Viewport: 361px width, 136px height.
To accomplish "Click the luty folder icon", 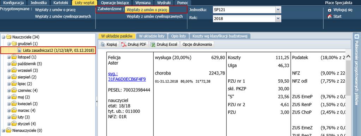I will point(14,117).
